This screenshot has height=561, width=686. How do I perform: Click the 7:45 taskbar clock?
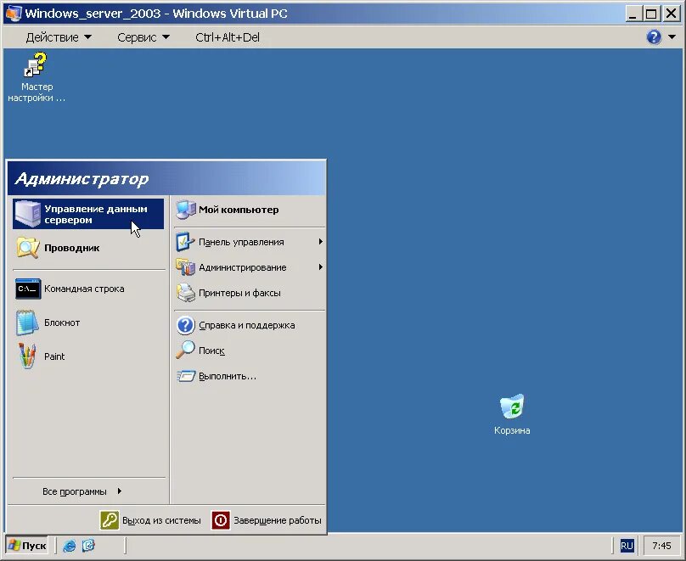(661, 546)
